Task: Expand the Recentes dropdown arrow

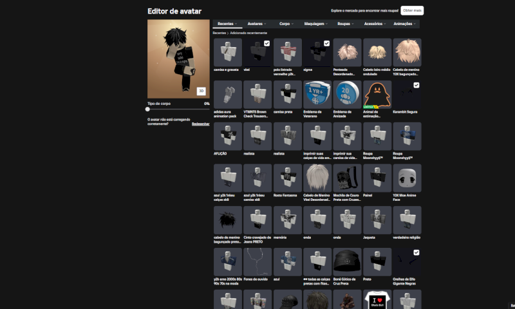Action: (236, 24)
